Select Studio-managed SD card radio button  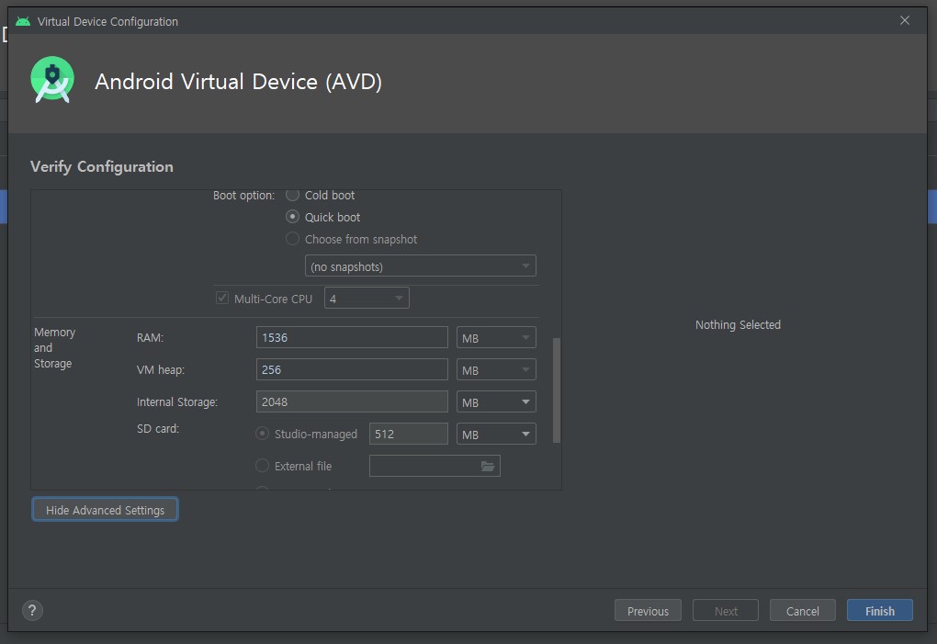pyautogui.click(x=262, y=433)
